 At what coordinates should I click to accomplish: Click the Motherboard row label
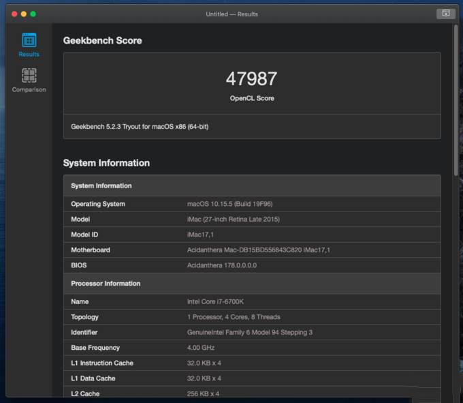[x=91, y=250]
